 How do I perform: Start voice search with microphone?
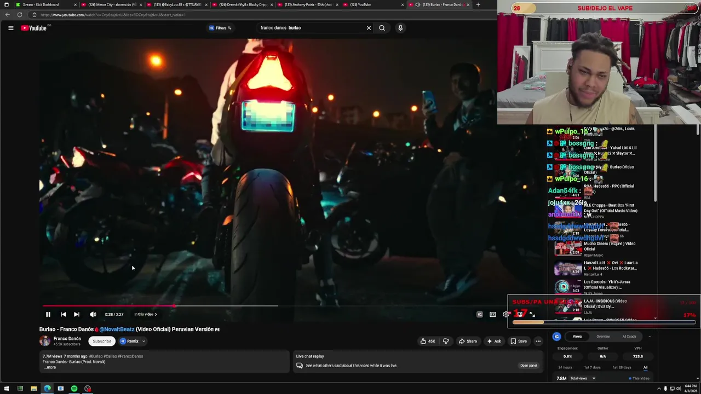coord(400,28)
